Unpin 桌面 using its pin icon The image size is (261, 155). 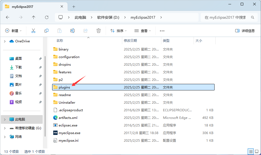point(40,59)
